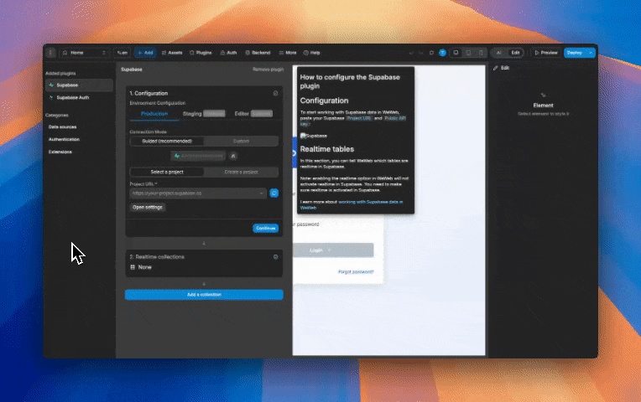Switch to AI mode toggle
The image size is (641, 402).
click(498, 53)
